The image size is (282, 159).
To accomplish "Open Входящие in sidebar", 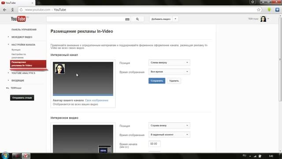I will click(x=18, y=80).
